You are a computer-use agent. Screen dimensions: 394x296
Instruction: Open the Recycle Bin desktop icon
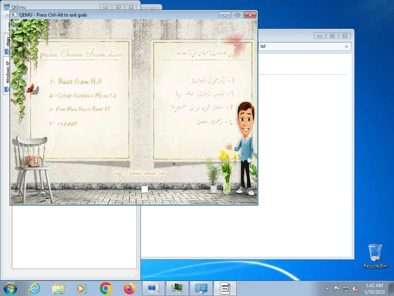(375, 256)
